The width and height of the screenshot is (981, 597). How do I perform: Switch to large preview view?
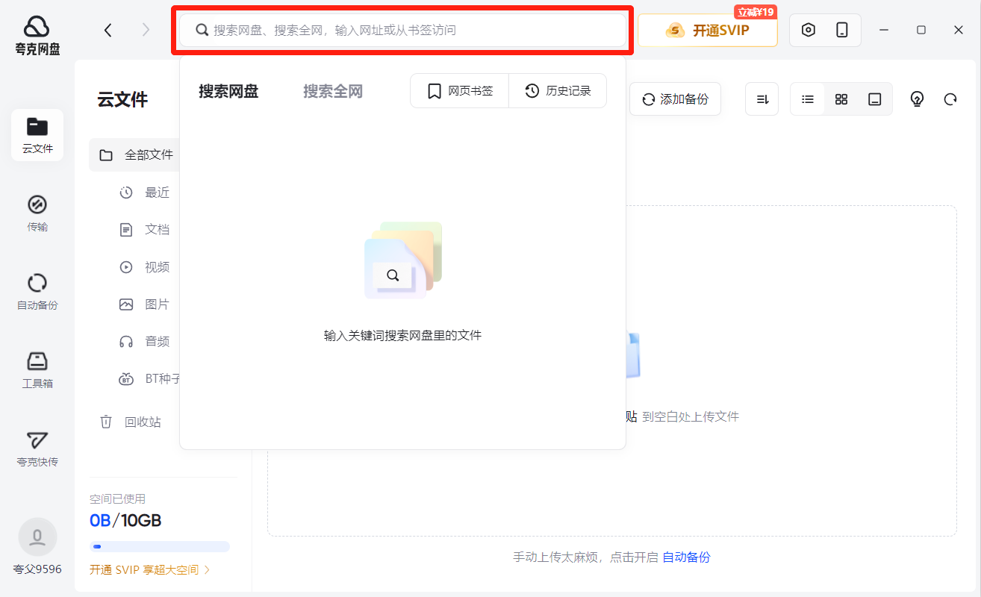click(x=875, y=99)
